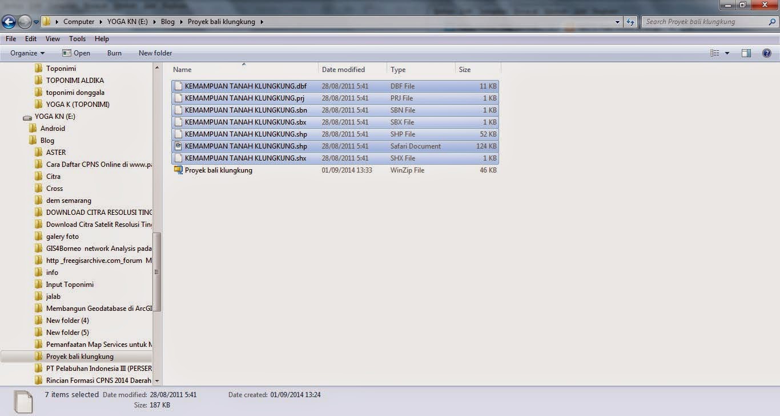Click the Burn toolbar button

click(x=114, y=53)
